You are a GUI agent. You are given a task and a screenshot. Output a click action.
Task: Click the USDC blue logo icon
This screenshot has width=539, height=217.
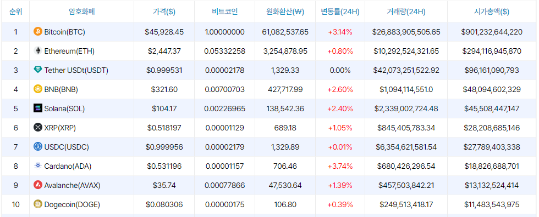(x=38, y=147)
